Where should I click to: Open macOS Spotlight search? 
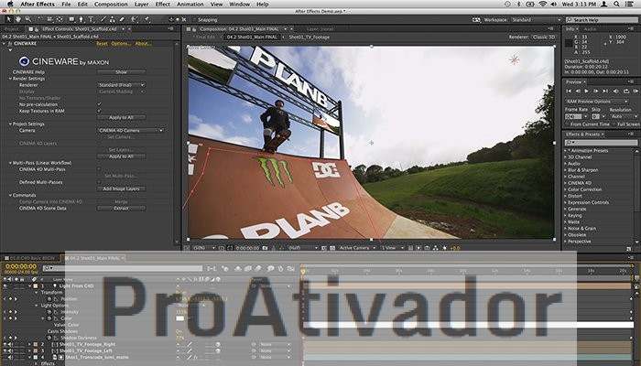616,4
